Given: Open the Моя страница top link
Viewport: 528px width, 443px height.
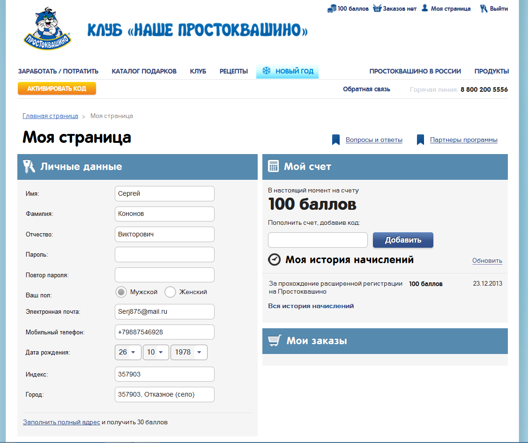Looking at the screenshot, I should click(x=451, y=9).
